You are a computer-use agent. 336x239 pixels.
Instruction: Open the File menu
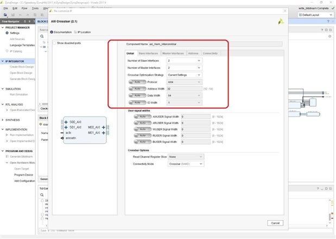6,8
